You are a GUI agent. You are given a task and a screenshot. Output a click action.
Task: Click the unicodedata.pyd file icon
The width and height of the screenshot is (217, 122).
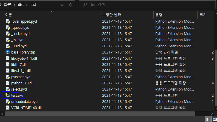pos(8,102)
